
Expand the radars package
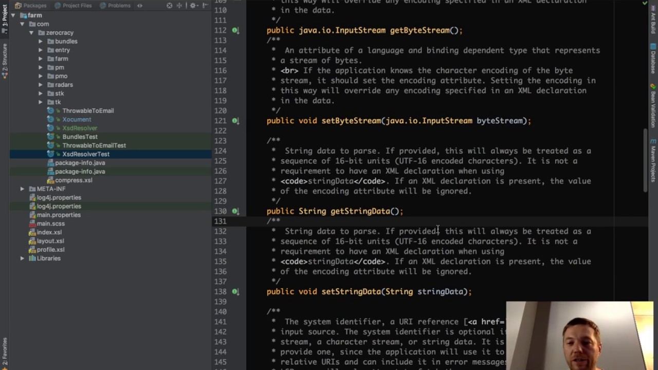pyautogui.click(x=41, y=85)
